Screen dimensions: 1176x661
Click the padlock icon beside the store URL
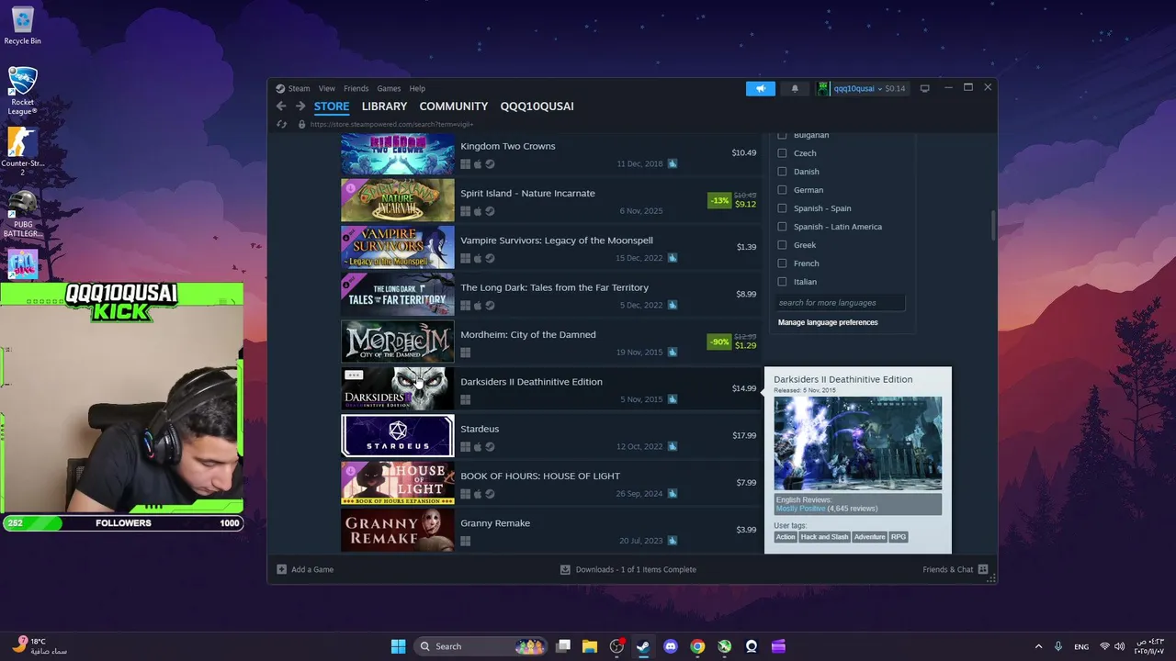(x=301, y=124)
